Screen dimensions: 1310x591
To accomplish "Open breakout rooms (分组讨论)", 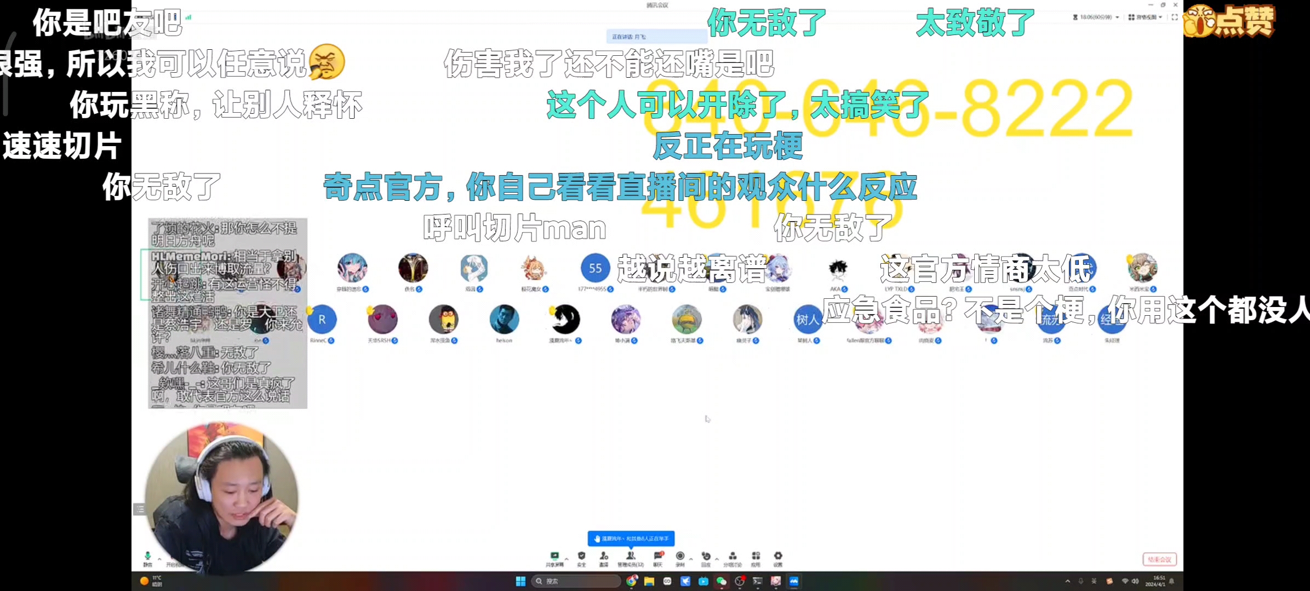I will 733,556.
